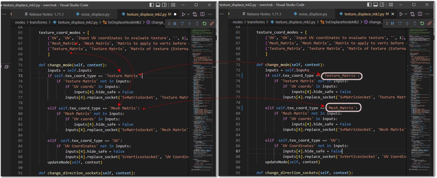Step Over in left window debug toolbar

click(x=182, y=24)
